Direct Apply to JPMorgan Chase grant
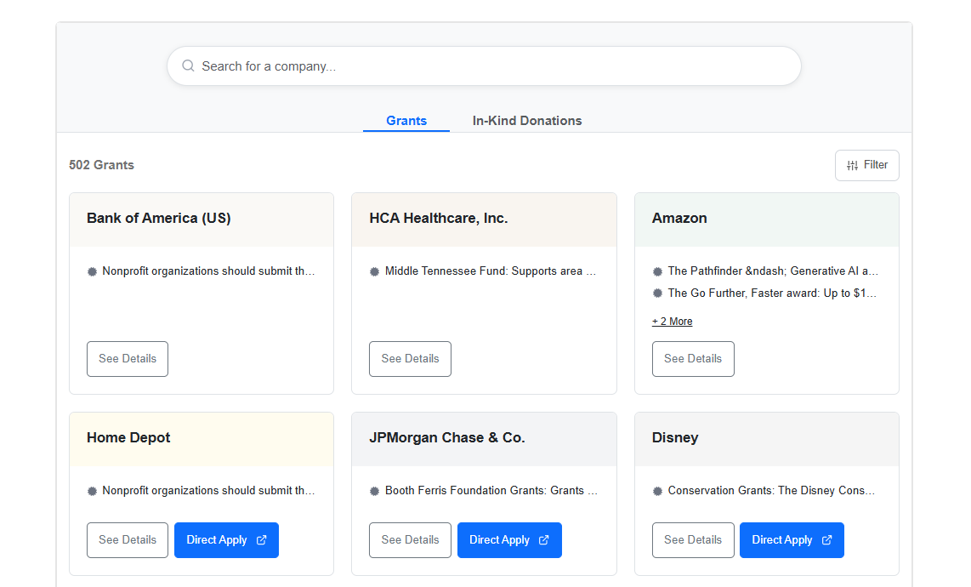Viewport: 971px width, 587px height. [x=509, y=539]
